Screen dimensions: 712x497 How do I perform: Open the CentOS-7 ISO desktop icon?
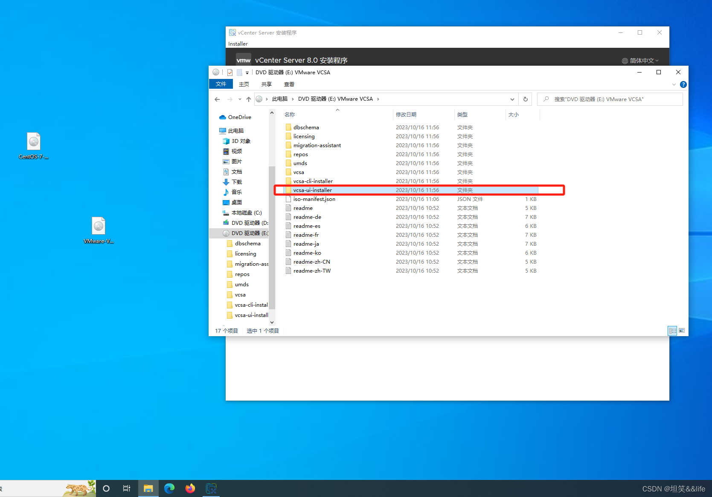(34, 145)
